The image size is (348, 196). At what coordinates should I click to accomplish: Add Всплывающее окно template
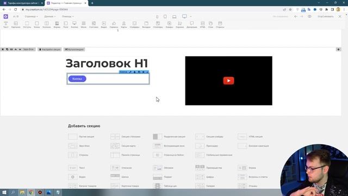[169, 146]
